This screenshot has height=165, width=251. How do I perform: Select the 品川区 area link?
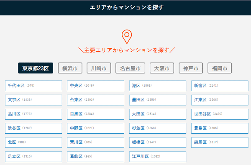click(33, 114)
